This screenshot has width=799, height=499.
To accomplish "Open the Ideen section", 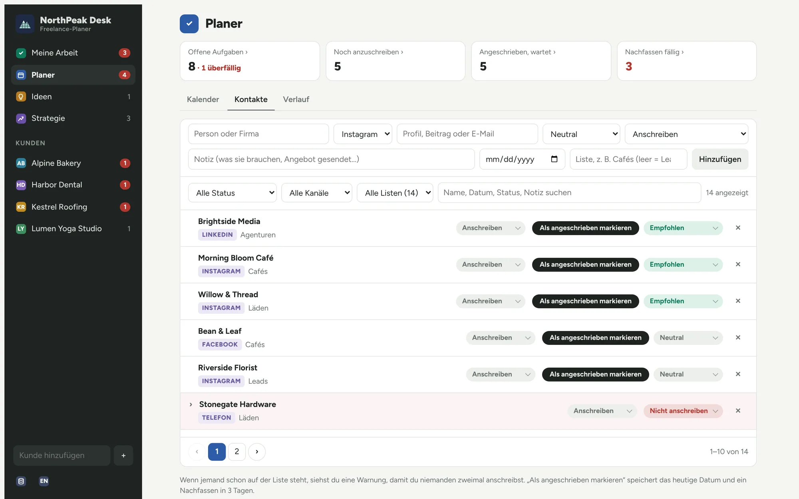I will tap(73, 97).
